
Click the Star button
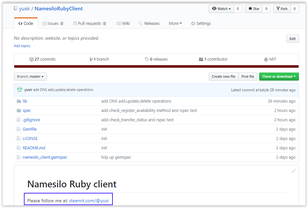coord(254,9)
